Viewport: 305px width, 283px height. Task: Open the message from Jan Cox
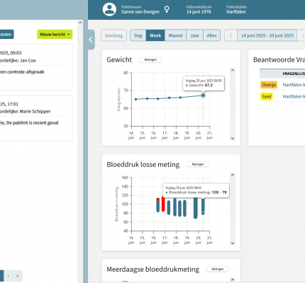click(x=36, y=67)
